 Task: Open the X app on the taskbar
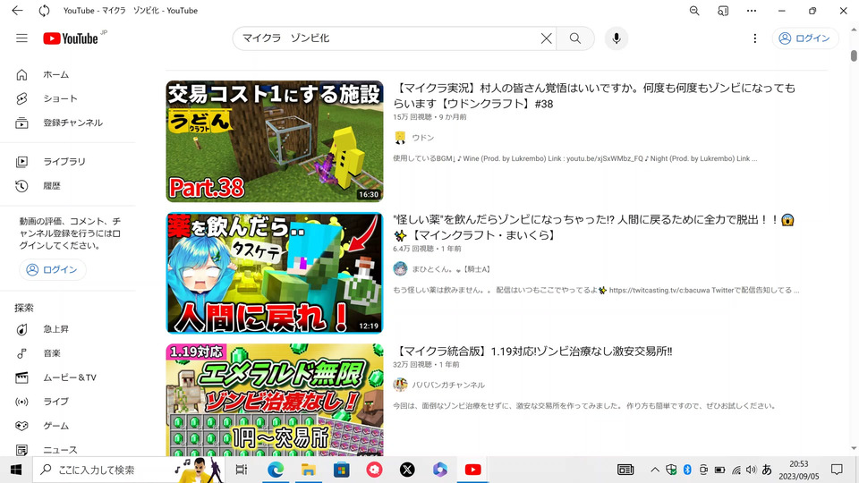(407, 470)
